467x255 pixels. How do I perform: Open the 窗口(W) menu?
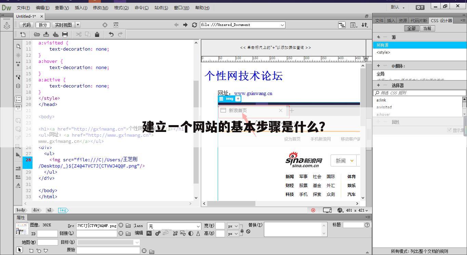point(182,8)
